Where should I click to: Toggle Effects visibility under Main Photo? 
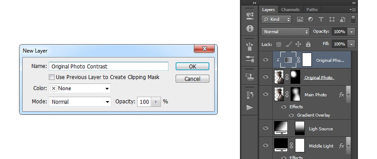(284, 107)
